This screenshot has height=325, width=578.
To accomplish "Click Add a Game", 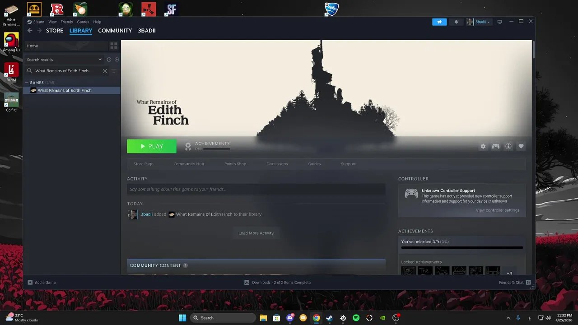I will (42, 283).
